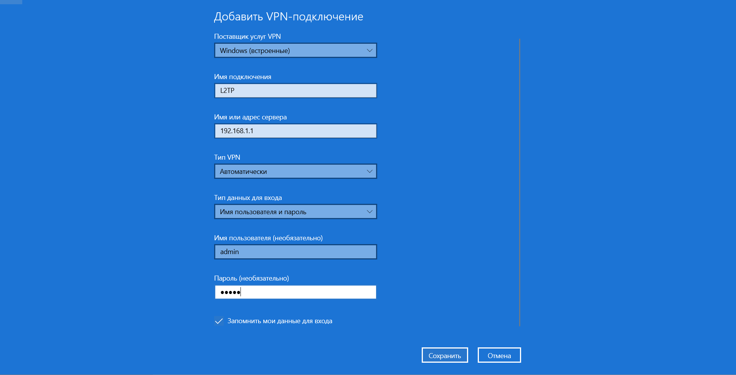The width and height of the screenshot is (736, 375).
Task: Click the Поставщик услуг VPN label
Action: pos(248,36)
